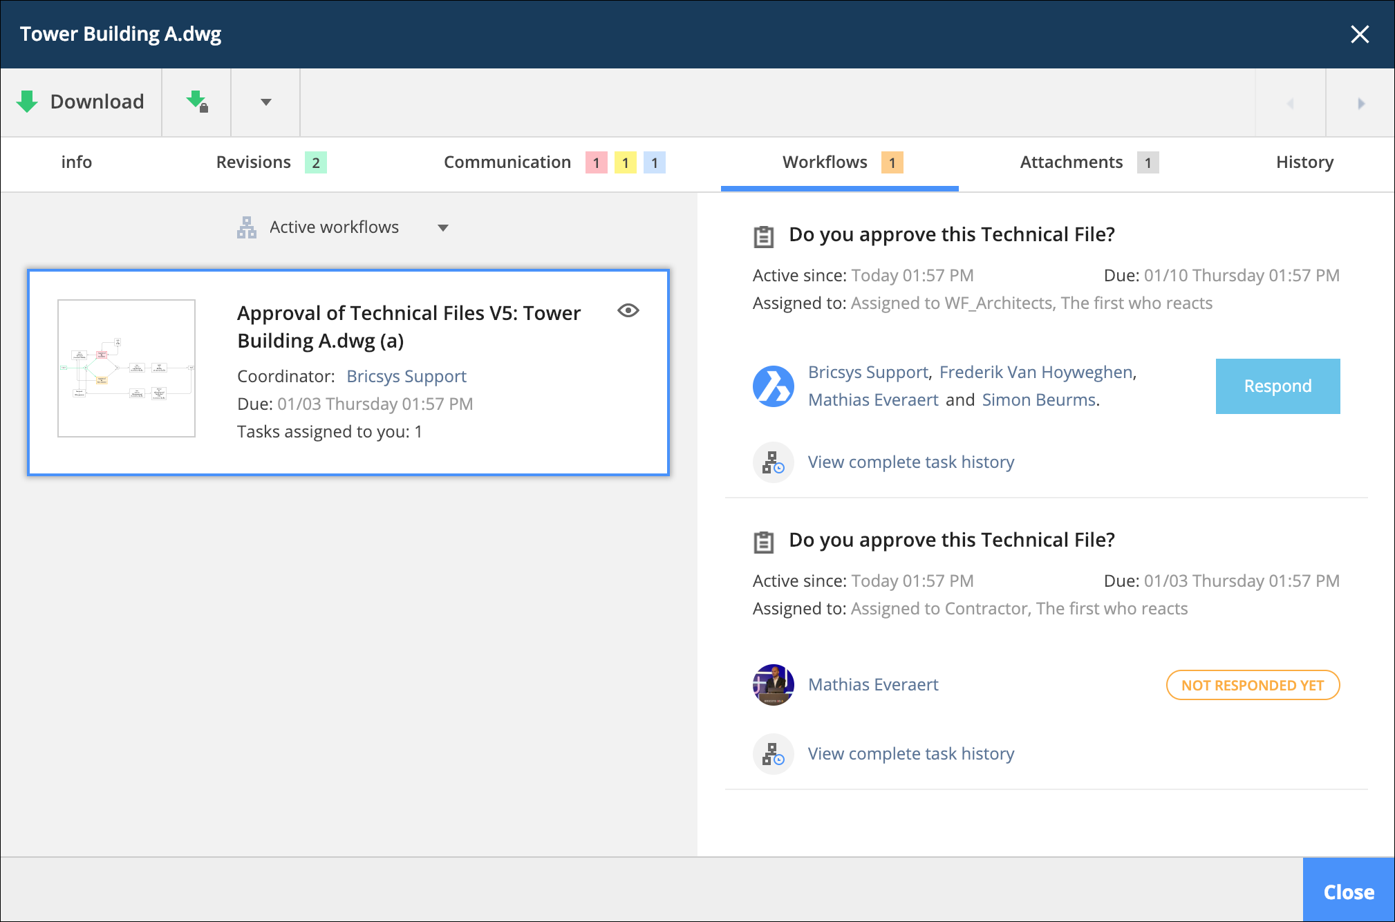Click the Due 01/10 Thursday 01:57 PM date
The width and height of the screenshot is (1395, 922).
(x=1221, y=276)
